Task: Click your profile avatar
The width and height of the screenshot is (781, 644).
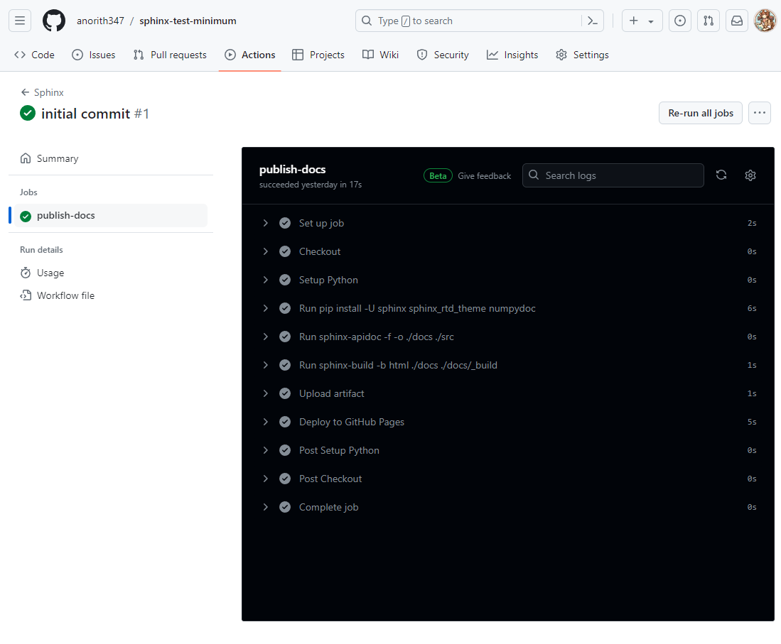Action: click(765, 21)
